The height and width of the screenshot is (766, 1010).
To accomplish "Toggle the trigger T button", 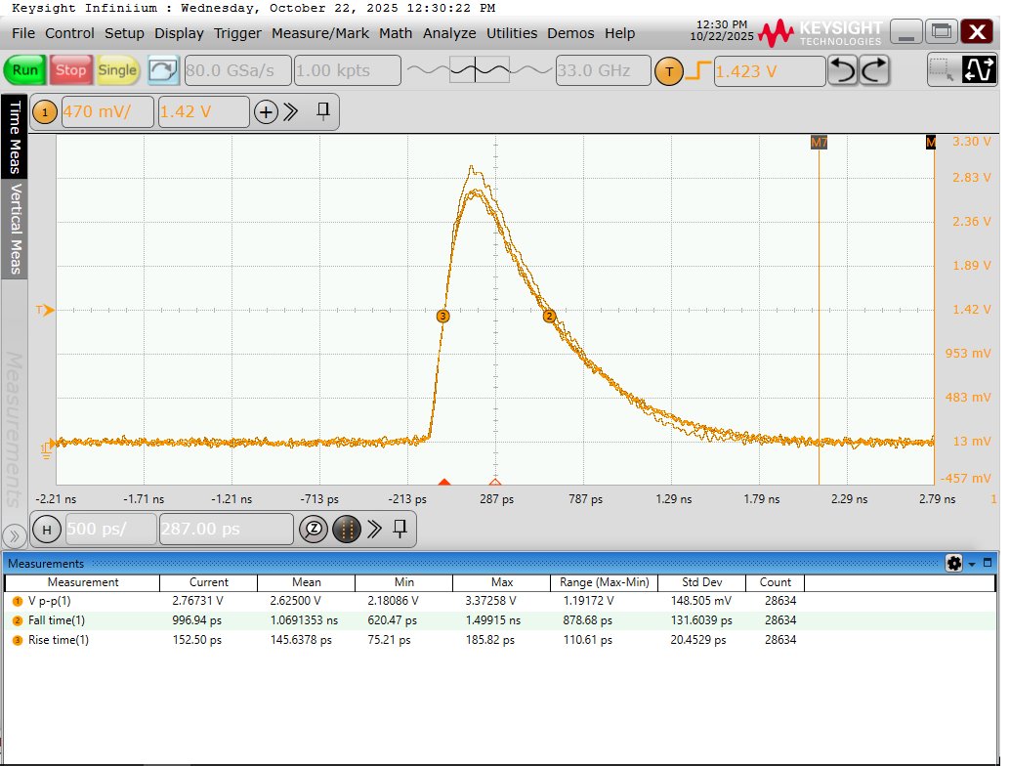I will 669,71.
